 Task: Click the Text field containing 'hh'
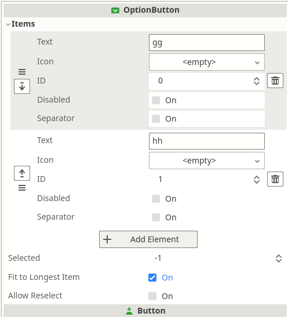(x=207, y=141)
